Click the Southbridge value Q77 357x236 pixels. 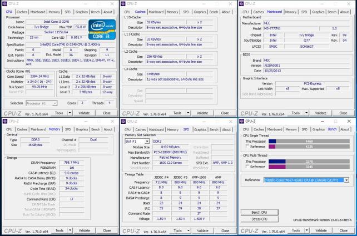pos(307,40)
